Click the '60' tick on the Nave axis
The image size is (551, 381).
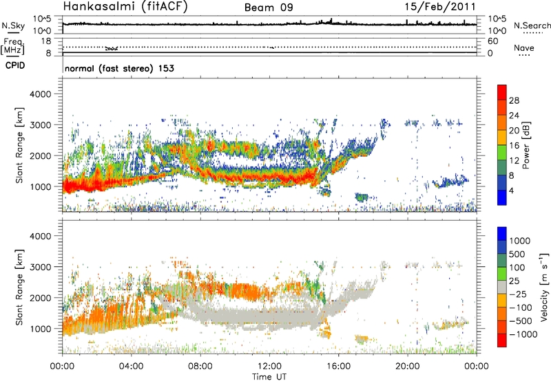pos(492,41)
